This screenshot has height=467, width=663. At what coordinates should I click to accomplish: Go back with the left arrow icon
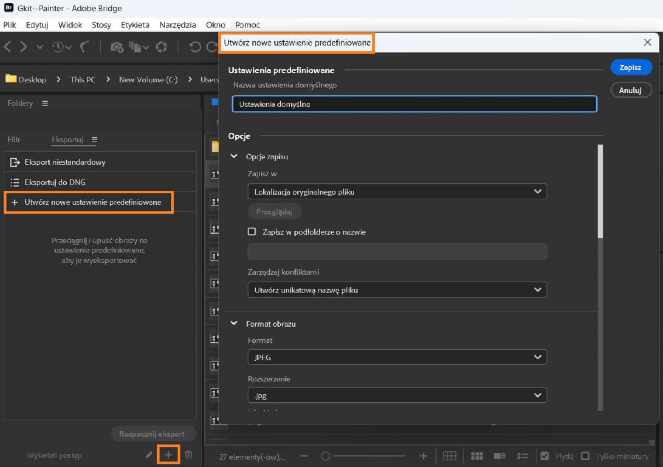coord(8,46)
